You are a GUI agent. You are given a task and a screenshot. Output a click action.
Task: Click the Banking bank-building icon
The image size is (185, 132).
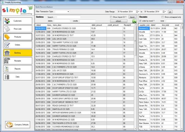tap(7, 53)
